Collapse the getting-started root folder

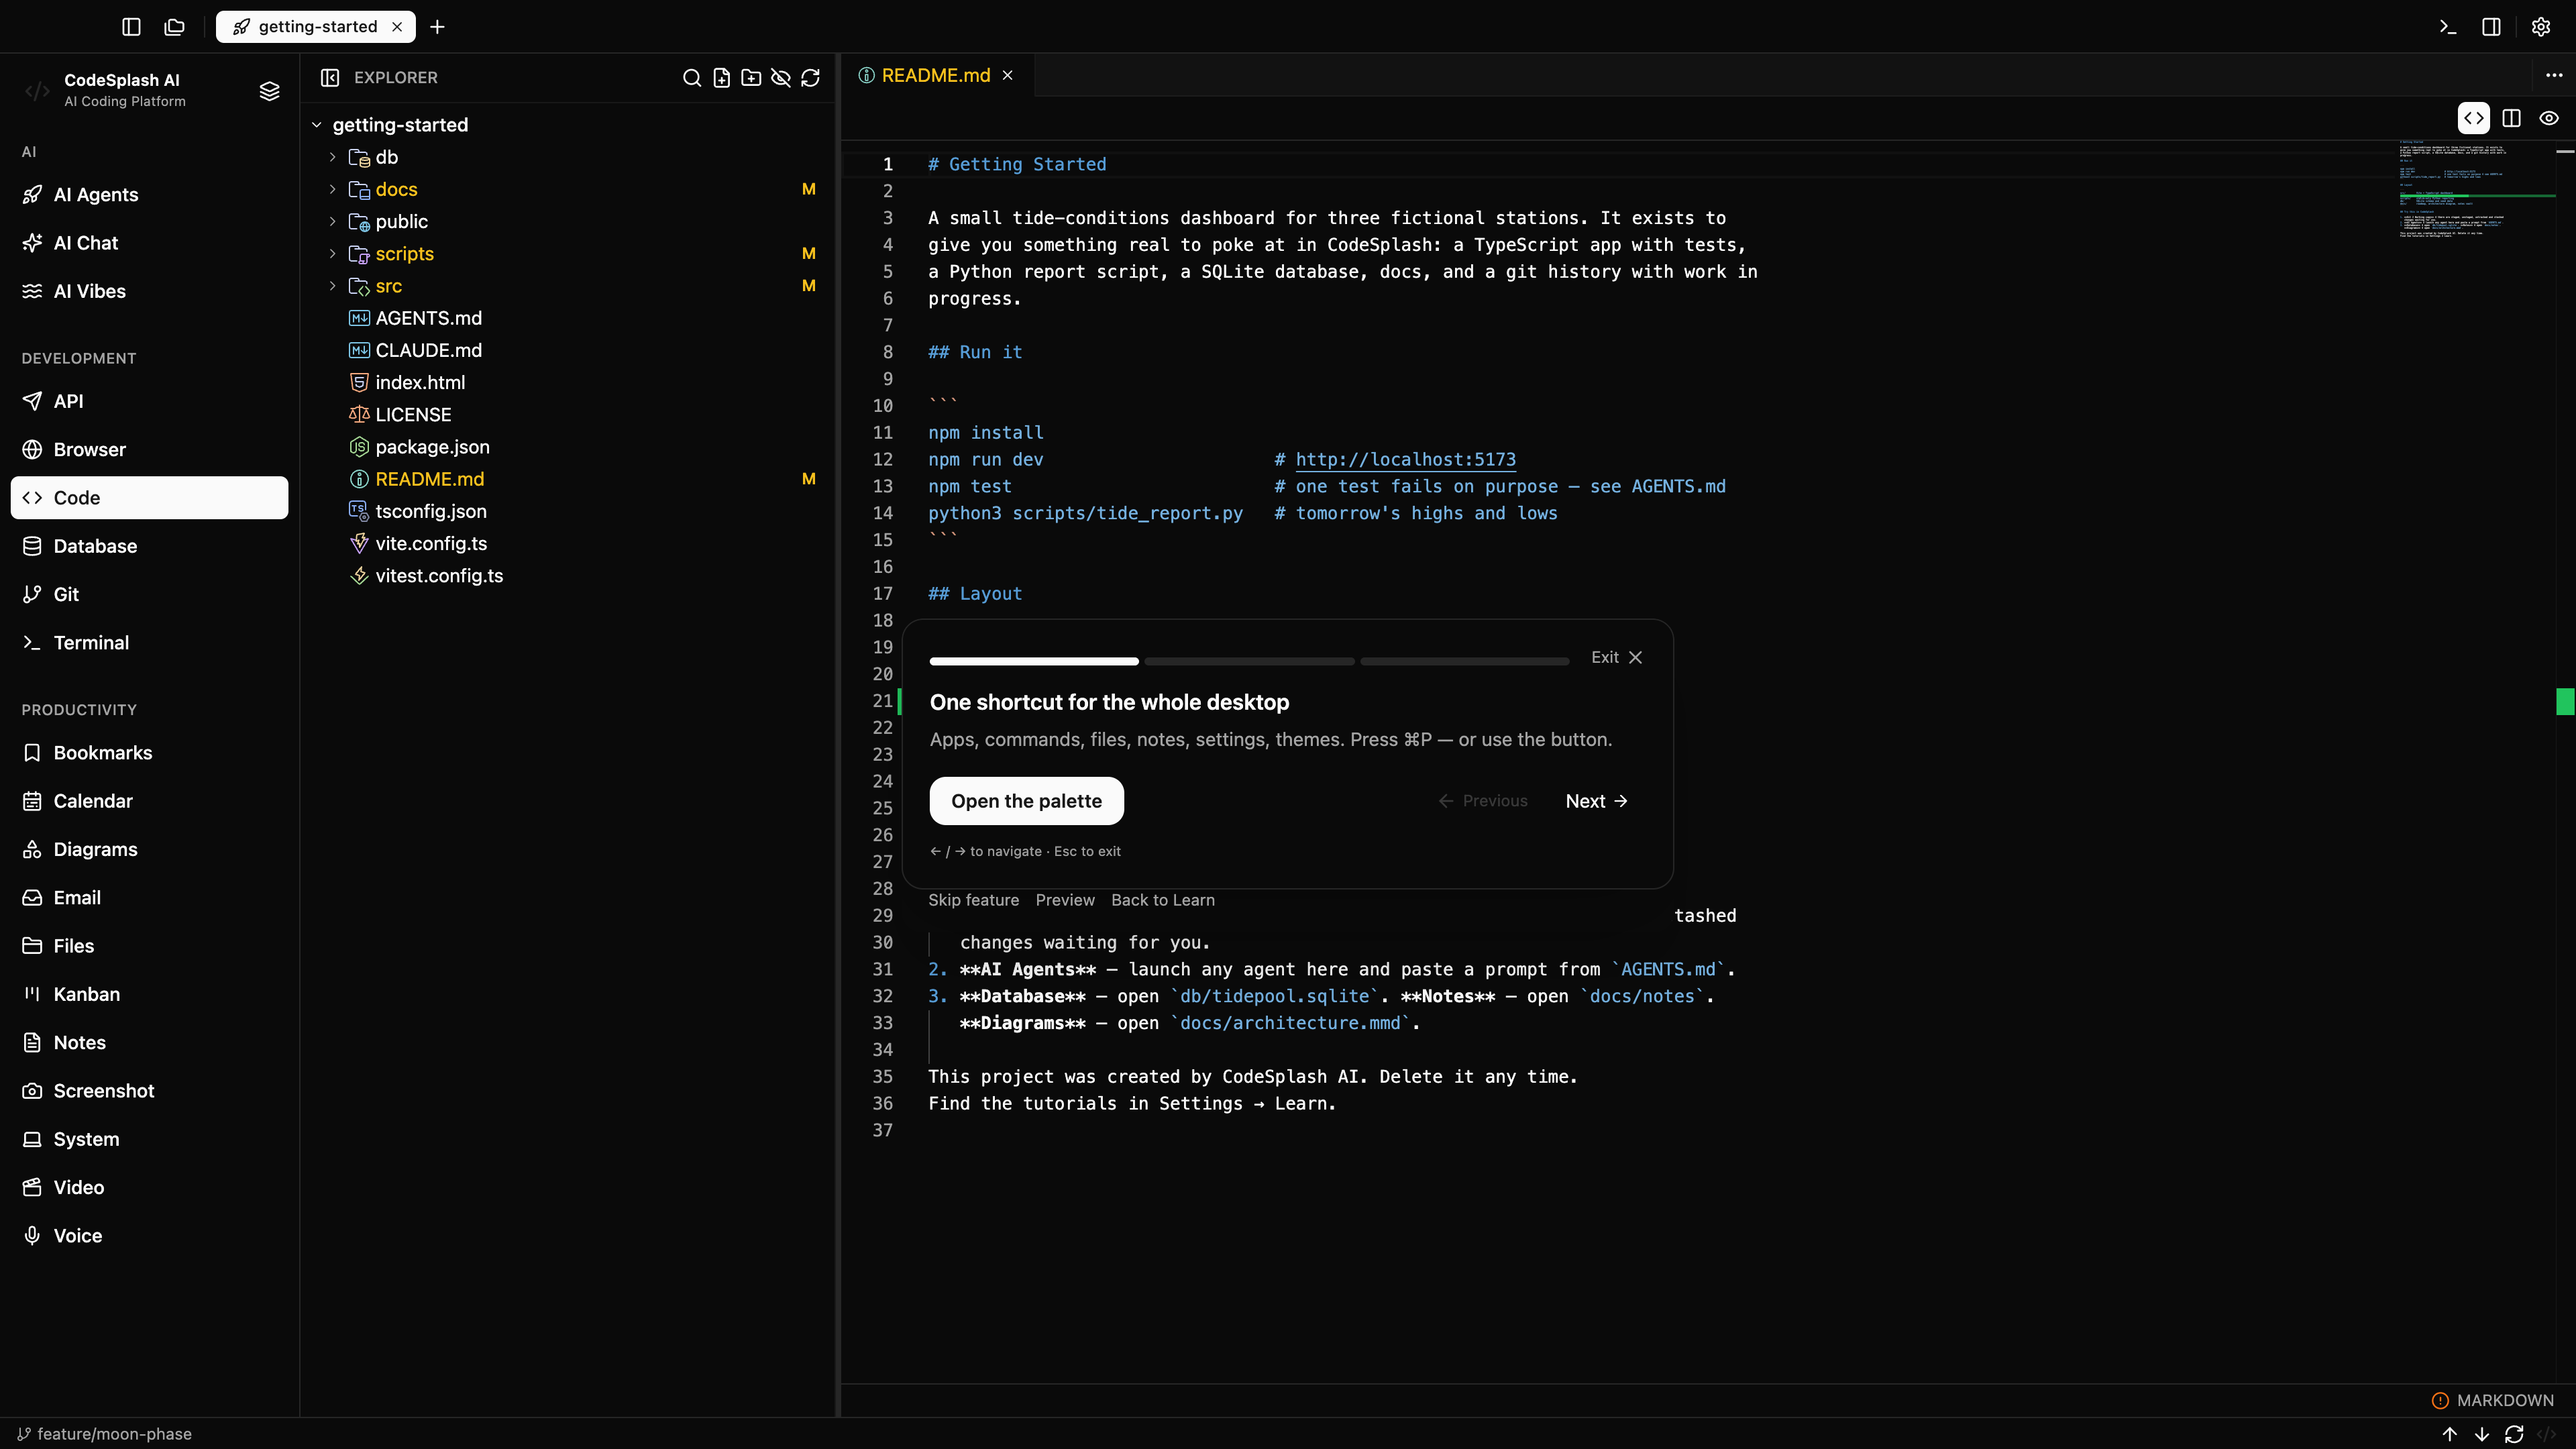[317, 125]
